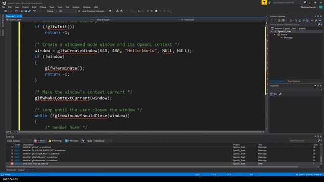
Task: Select the 'entry point must be defined' error
Action: click(162, 164)
